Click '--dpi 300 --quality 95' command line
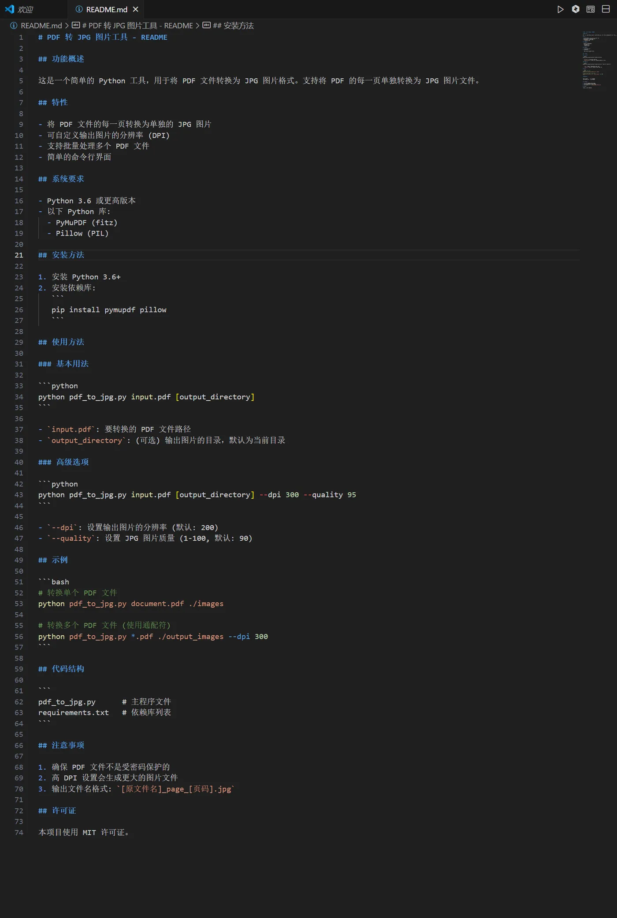The width and height of the screenshot is (617, 918). (x=197, y=494)
